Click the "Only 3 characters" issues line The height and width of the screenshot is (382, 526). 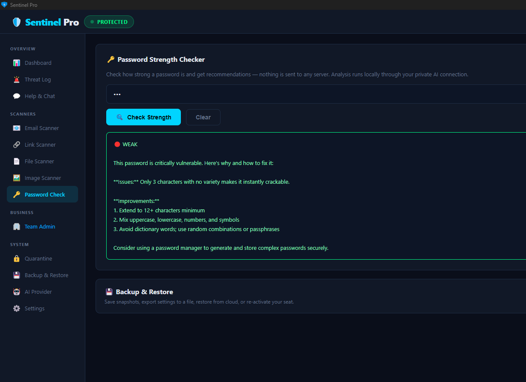201,182
